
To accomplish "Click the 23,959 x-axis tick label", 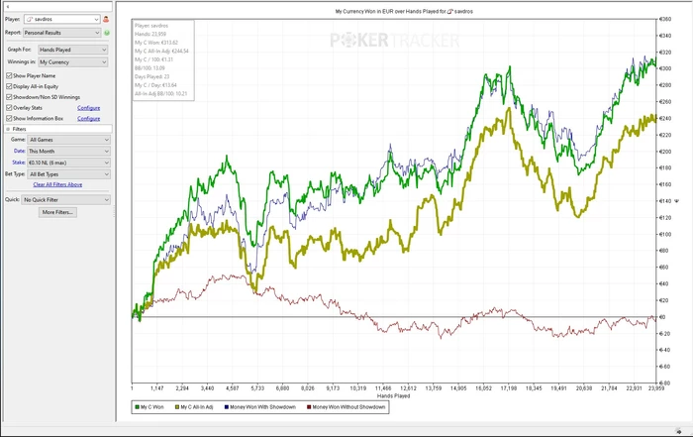I will click(656, 388).
